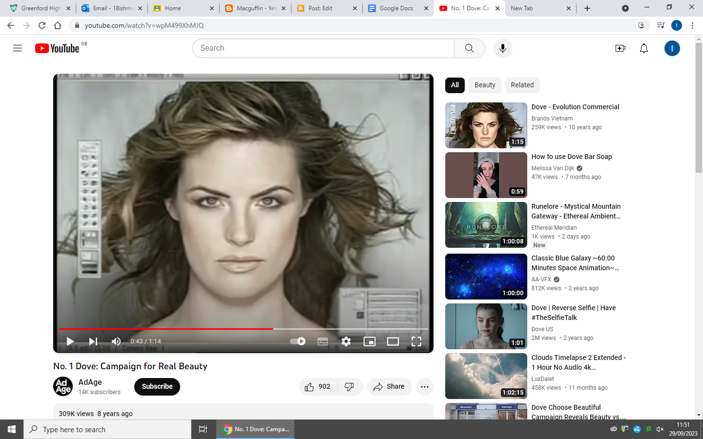Switch to theater mode
The width and height of the screenshot is (703, 439).
coord(393,341)
